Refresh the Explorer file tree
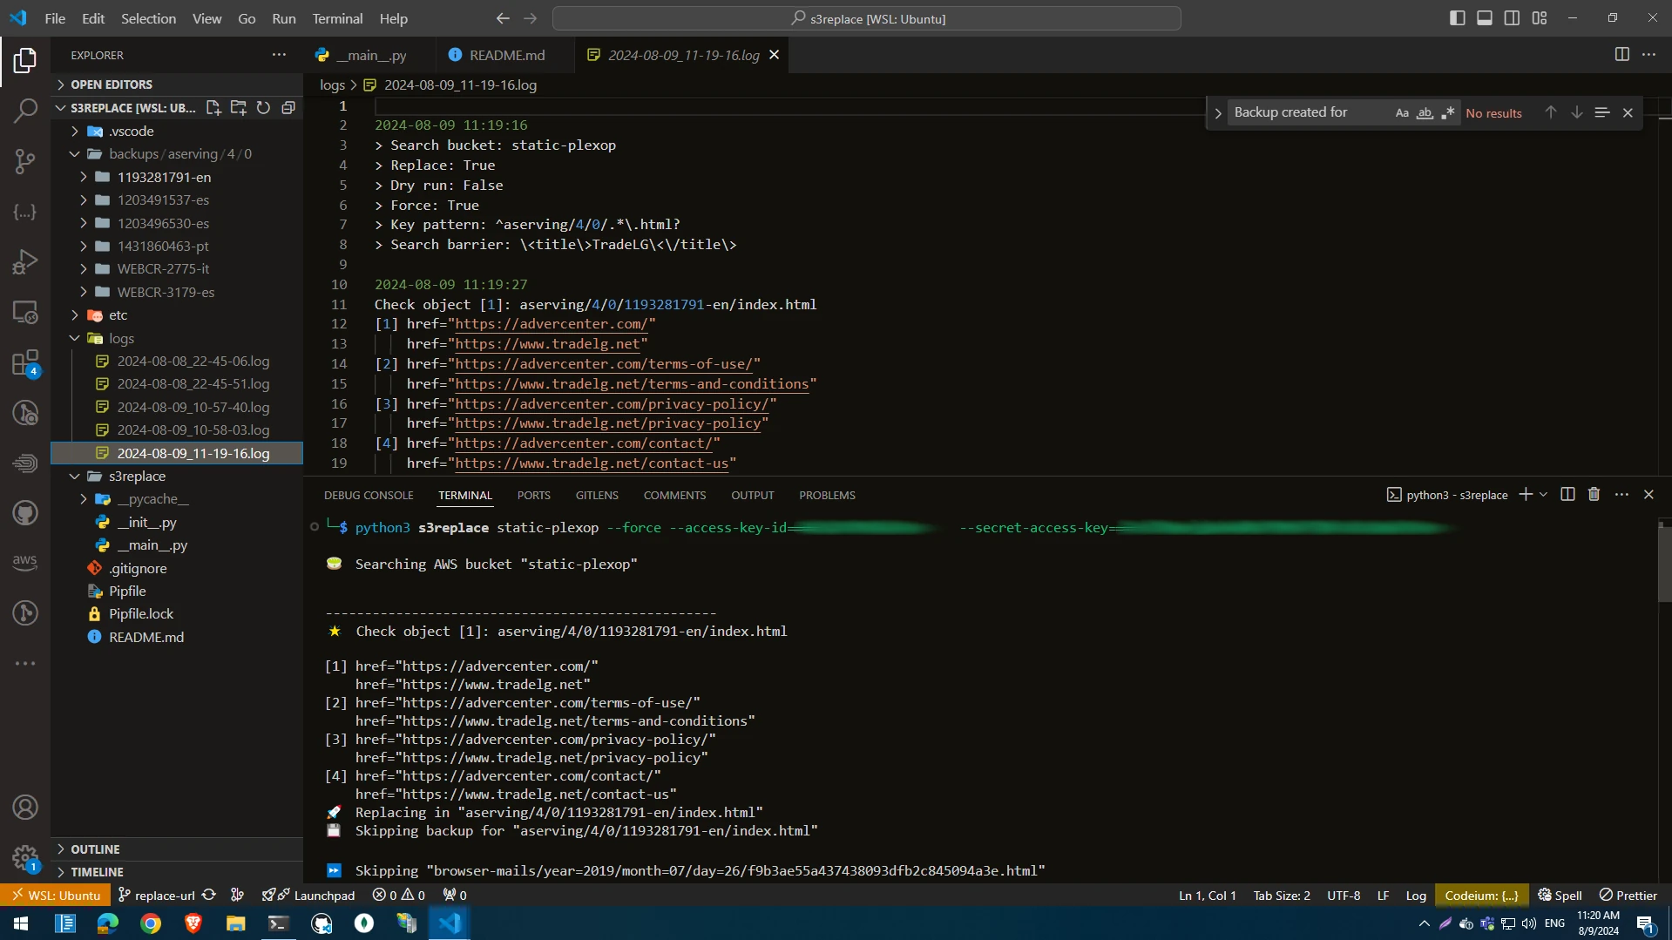 click(263, 108)
